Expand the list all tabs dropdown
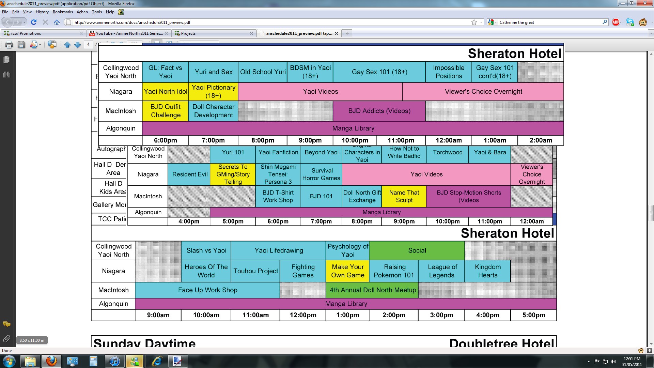The image size is (654, 368). click(x=651, y=33)
